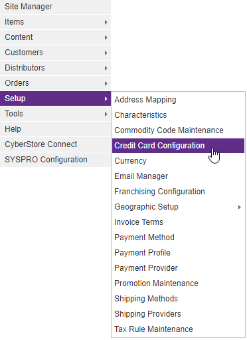Select Shipping Methods
The image size is (247, 340).
(178, 299)
